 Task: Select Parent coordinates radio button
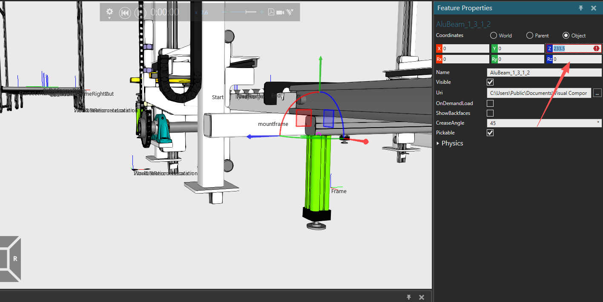click(530, 36)
